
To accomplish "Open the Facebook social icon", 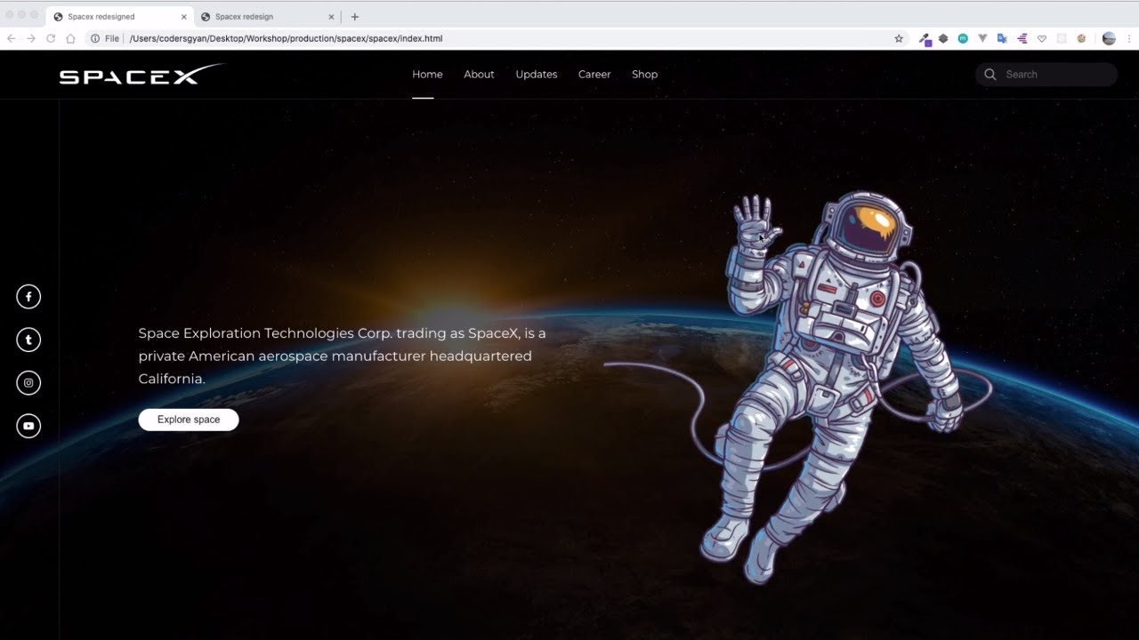I will point(28,297).
